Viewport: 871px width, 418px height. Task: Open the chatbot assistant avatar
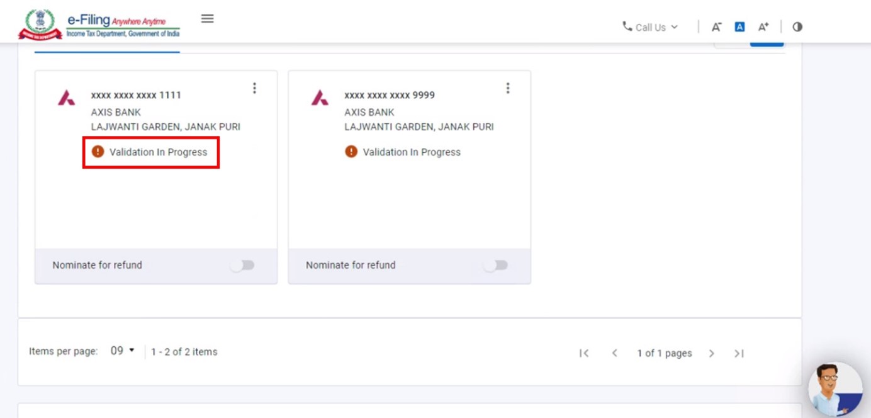pyautogui.click(x=834, y=389)
